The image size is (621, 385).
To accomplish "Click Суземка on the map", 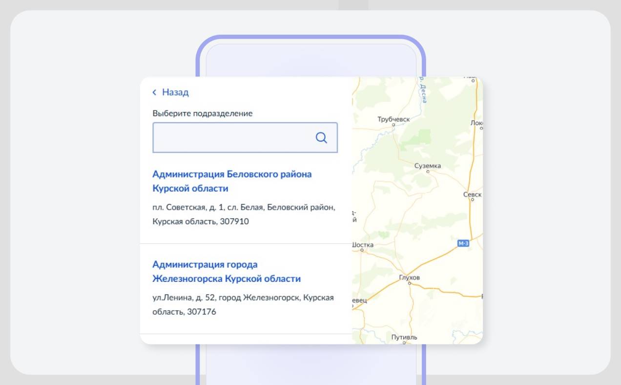I will [x=428, y=166].
